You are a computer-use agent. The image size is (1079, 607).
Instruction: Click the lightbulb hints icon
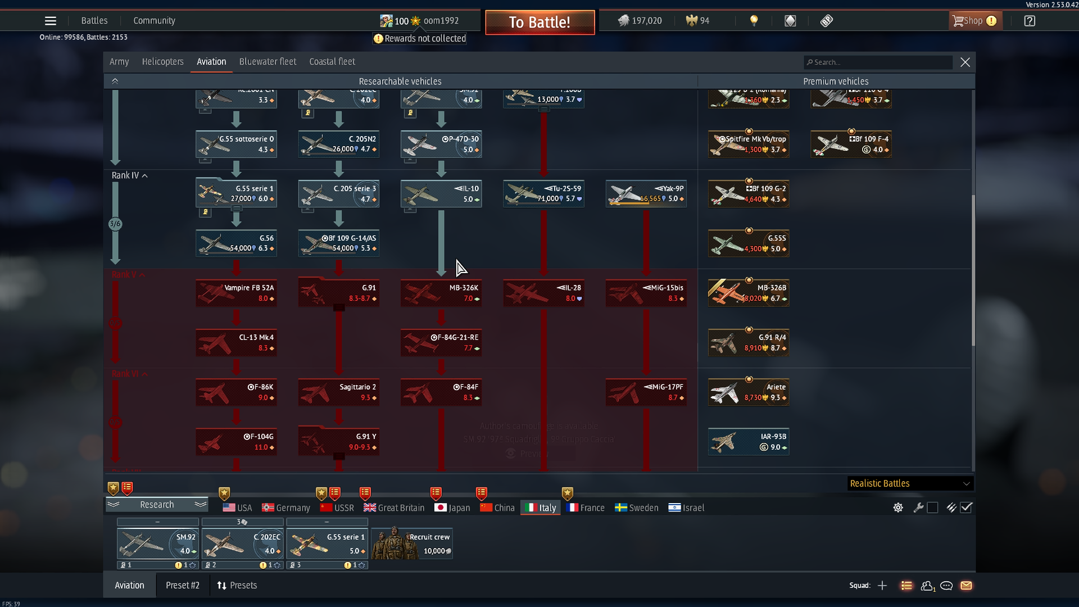[754, 21]
